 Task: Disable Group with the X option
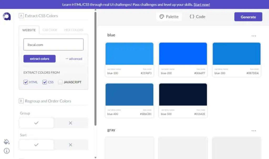pyautogui.click(x=70, y=123)
